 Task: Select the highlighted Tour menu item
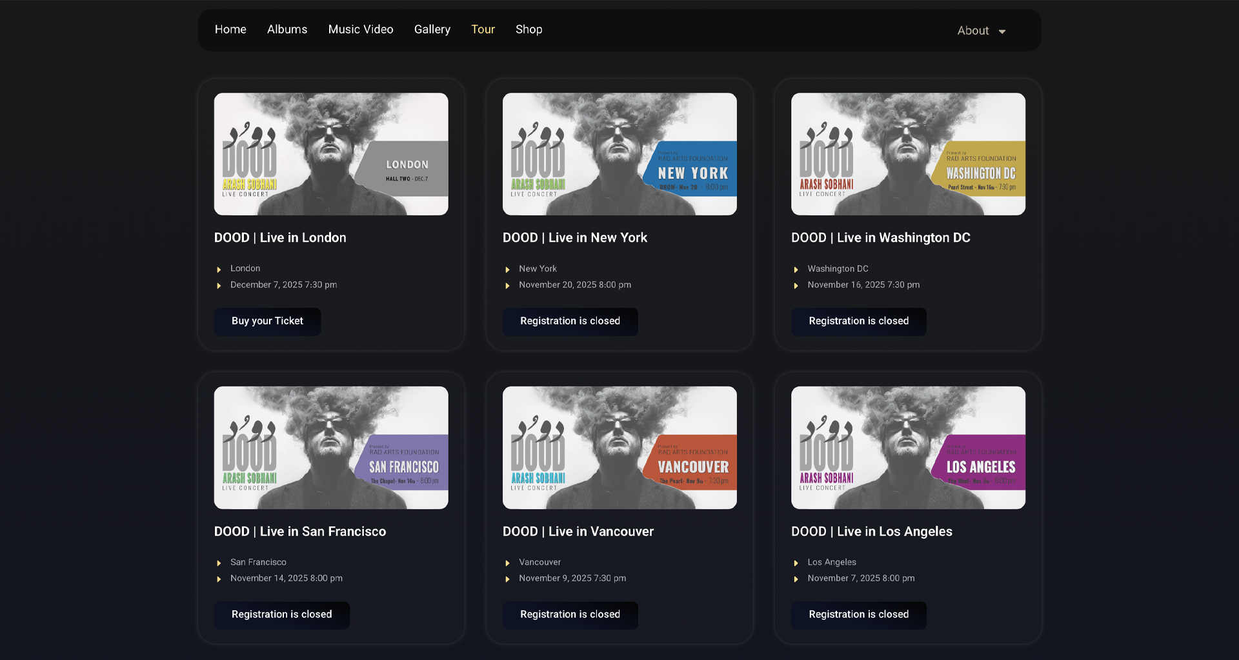[483, 30]
